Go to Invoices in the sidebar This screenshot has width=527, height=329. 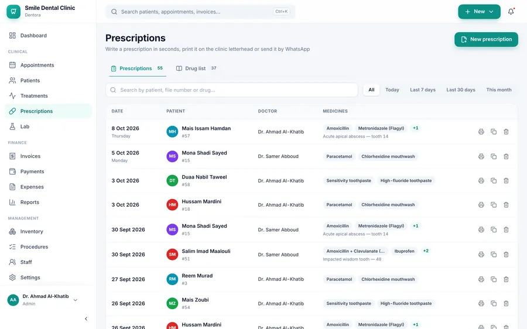48,156
